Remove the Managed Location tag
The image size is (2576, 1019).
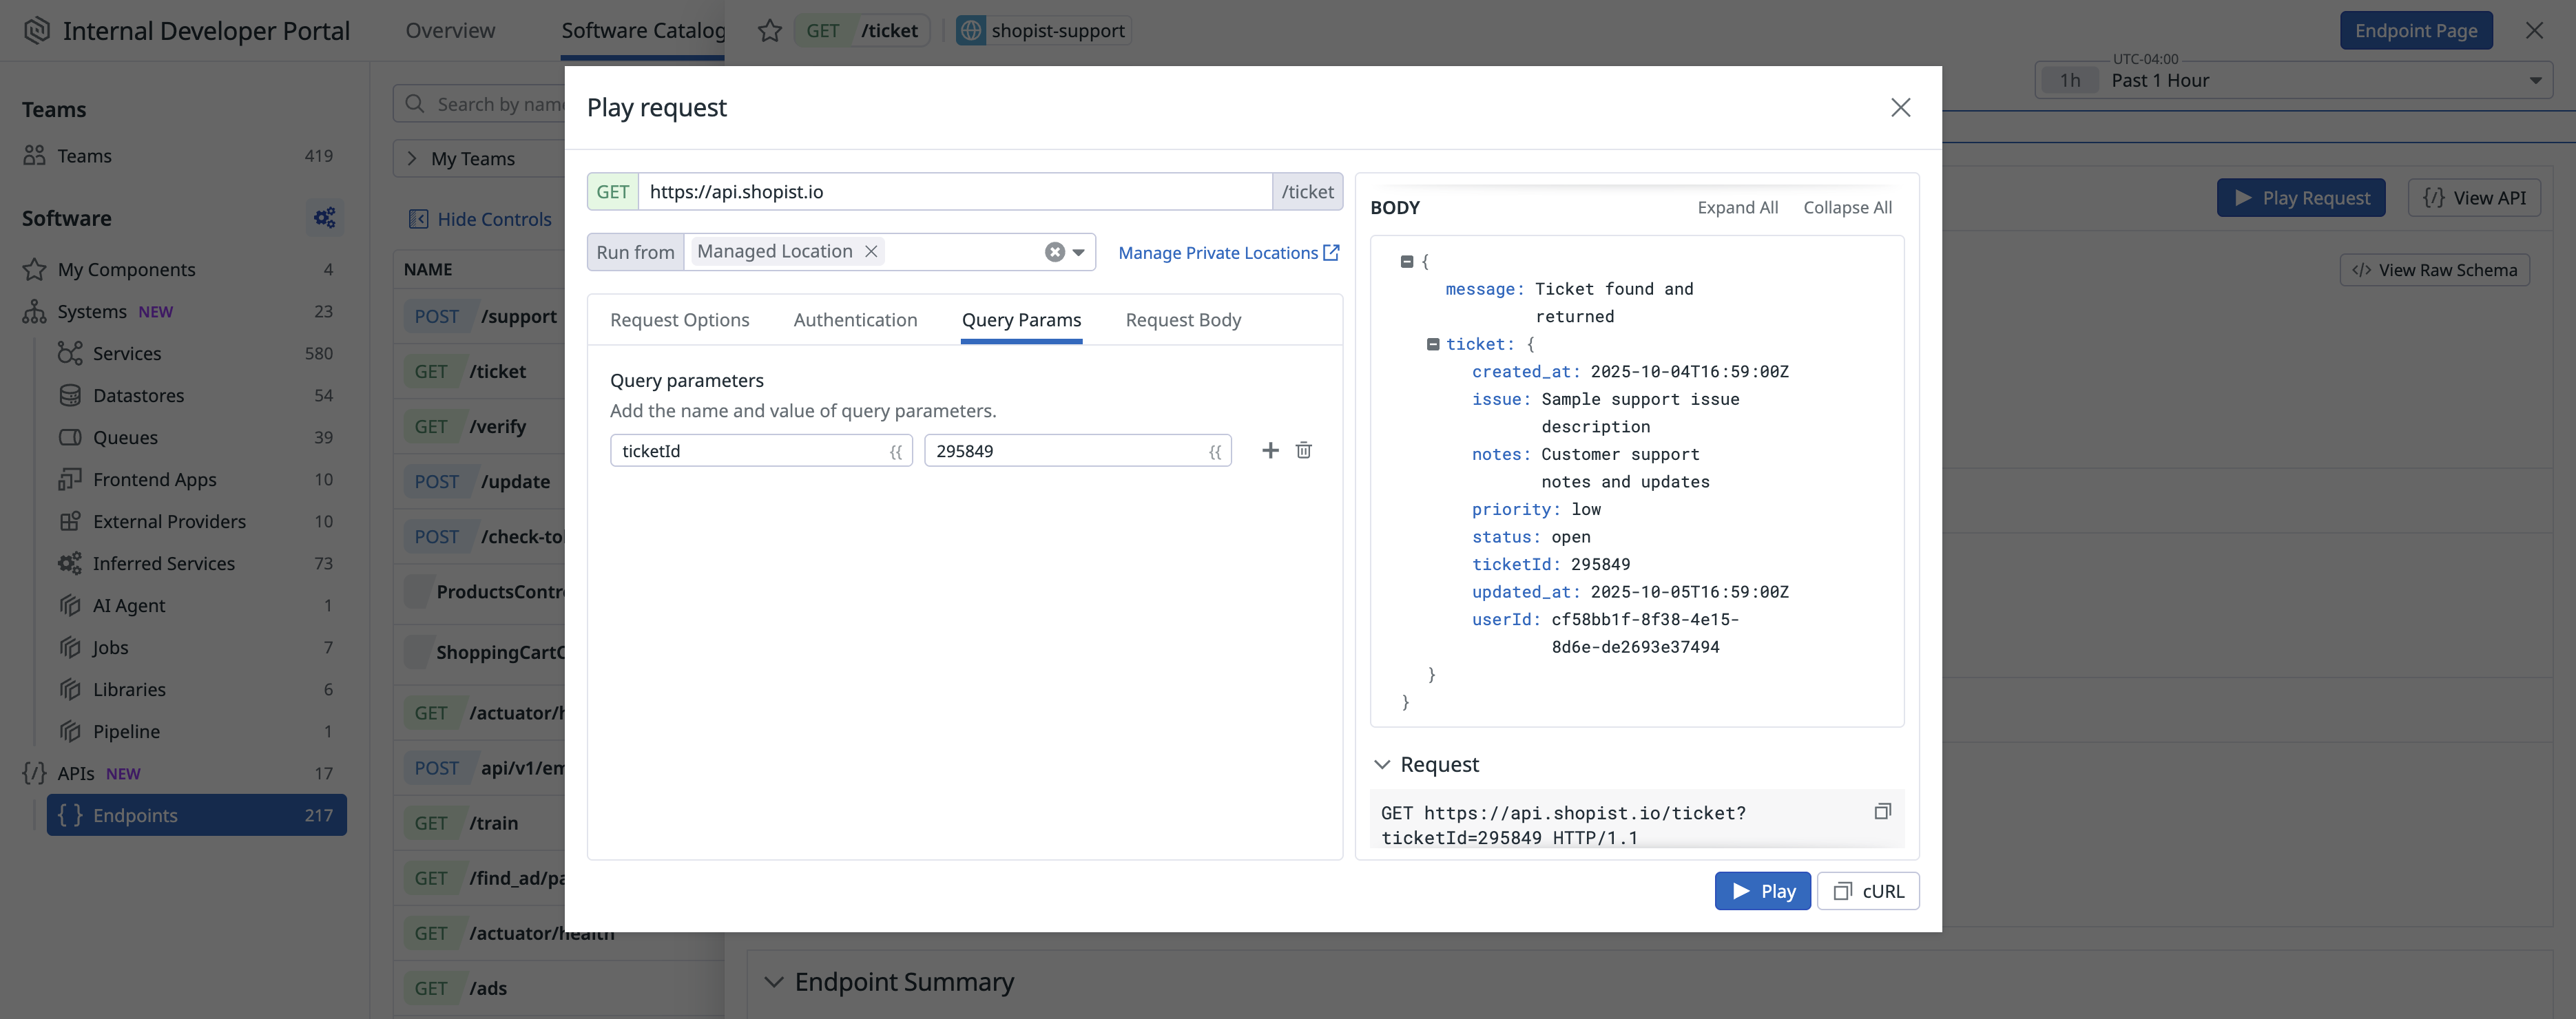pos(871,251)
